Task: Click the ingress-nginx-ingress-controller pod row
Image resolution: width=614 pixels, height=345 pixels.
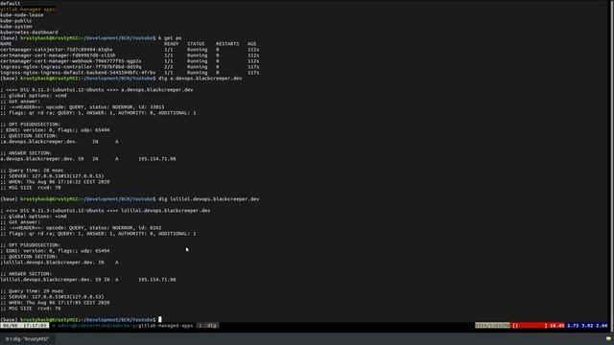Action: pos(130,67)
